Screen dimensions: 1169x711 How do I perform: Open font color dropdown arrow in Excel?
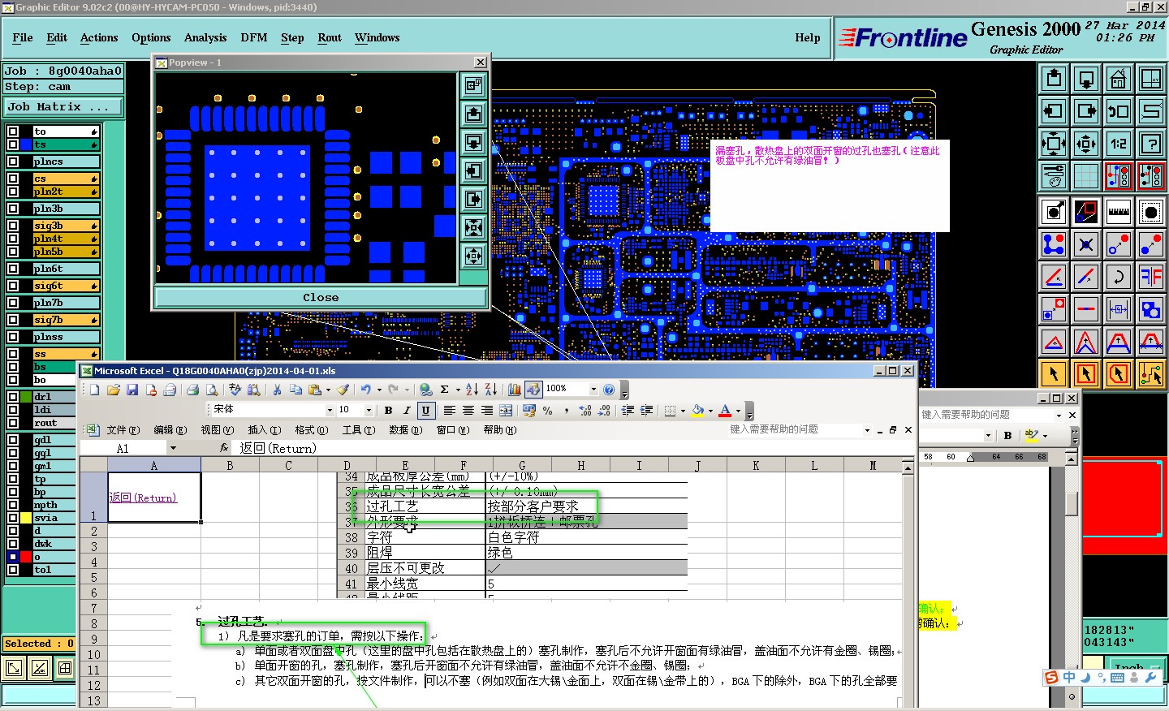(x=738, y=411)
